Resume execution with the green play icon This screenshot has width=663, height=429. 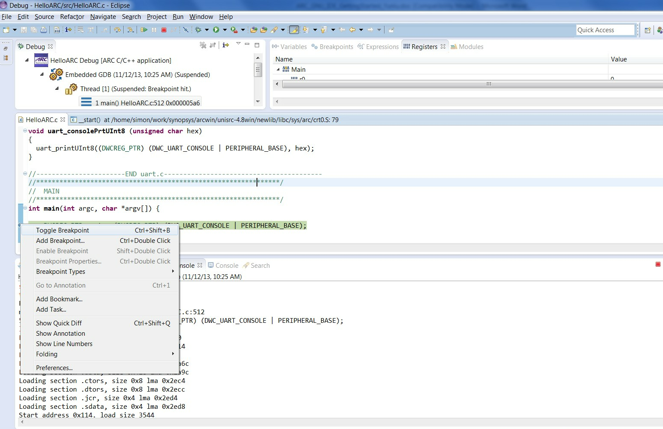tap(144, 30)
